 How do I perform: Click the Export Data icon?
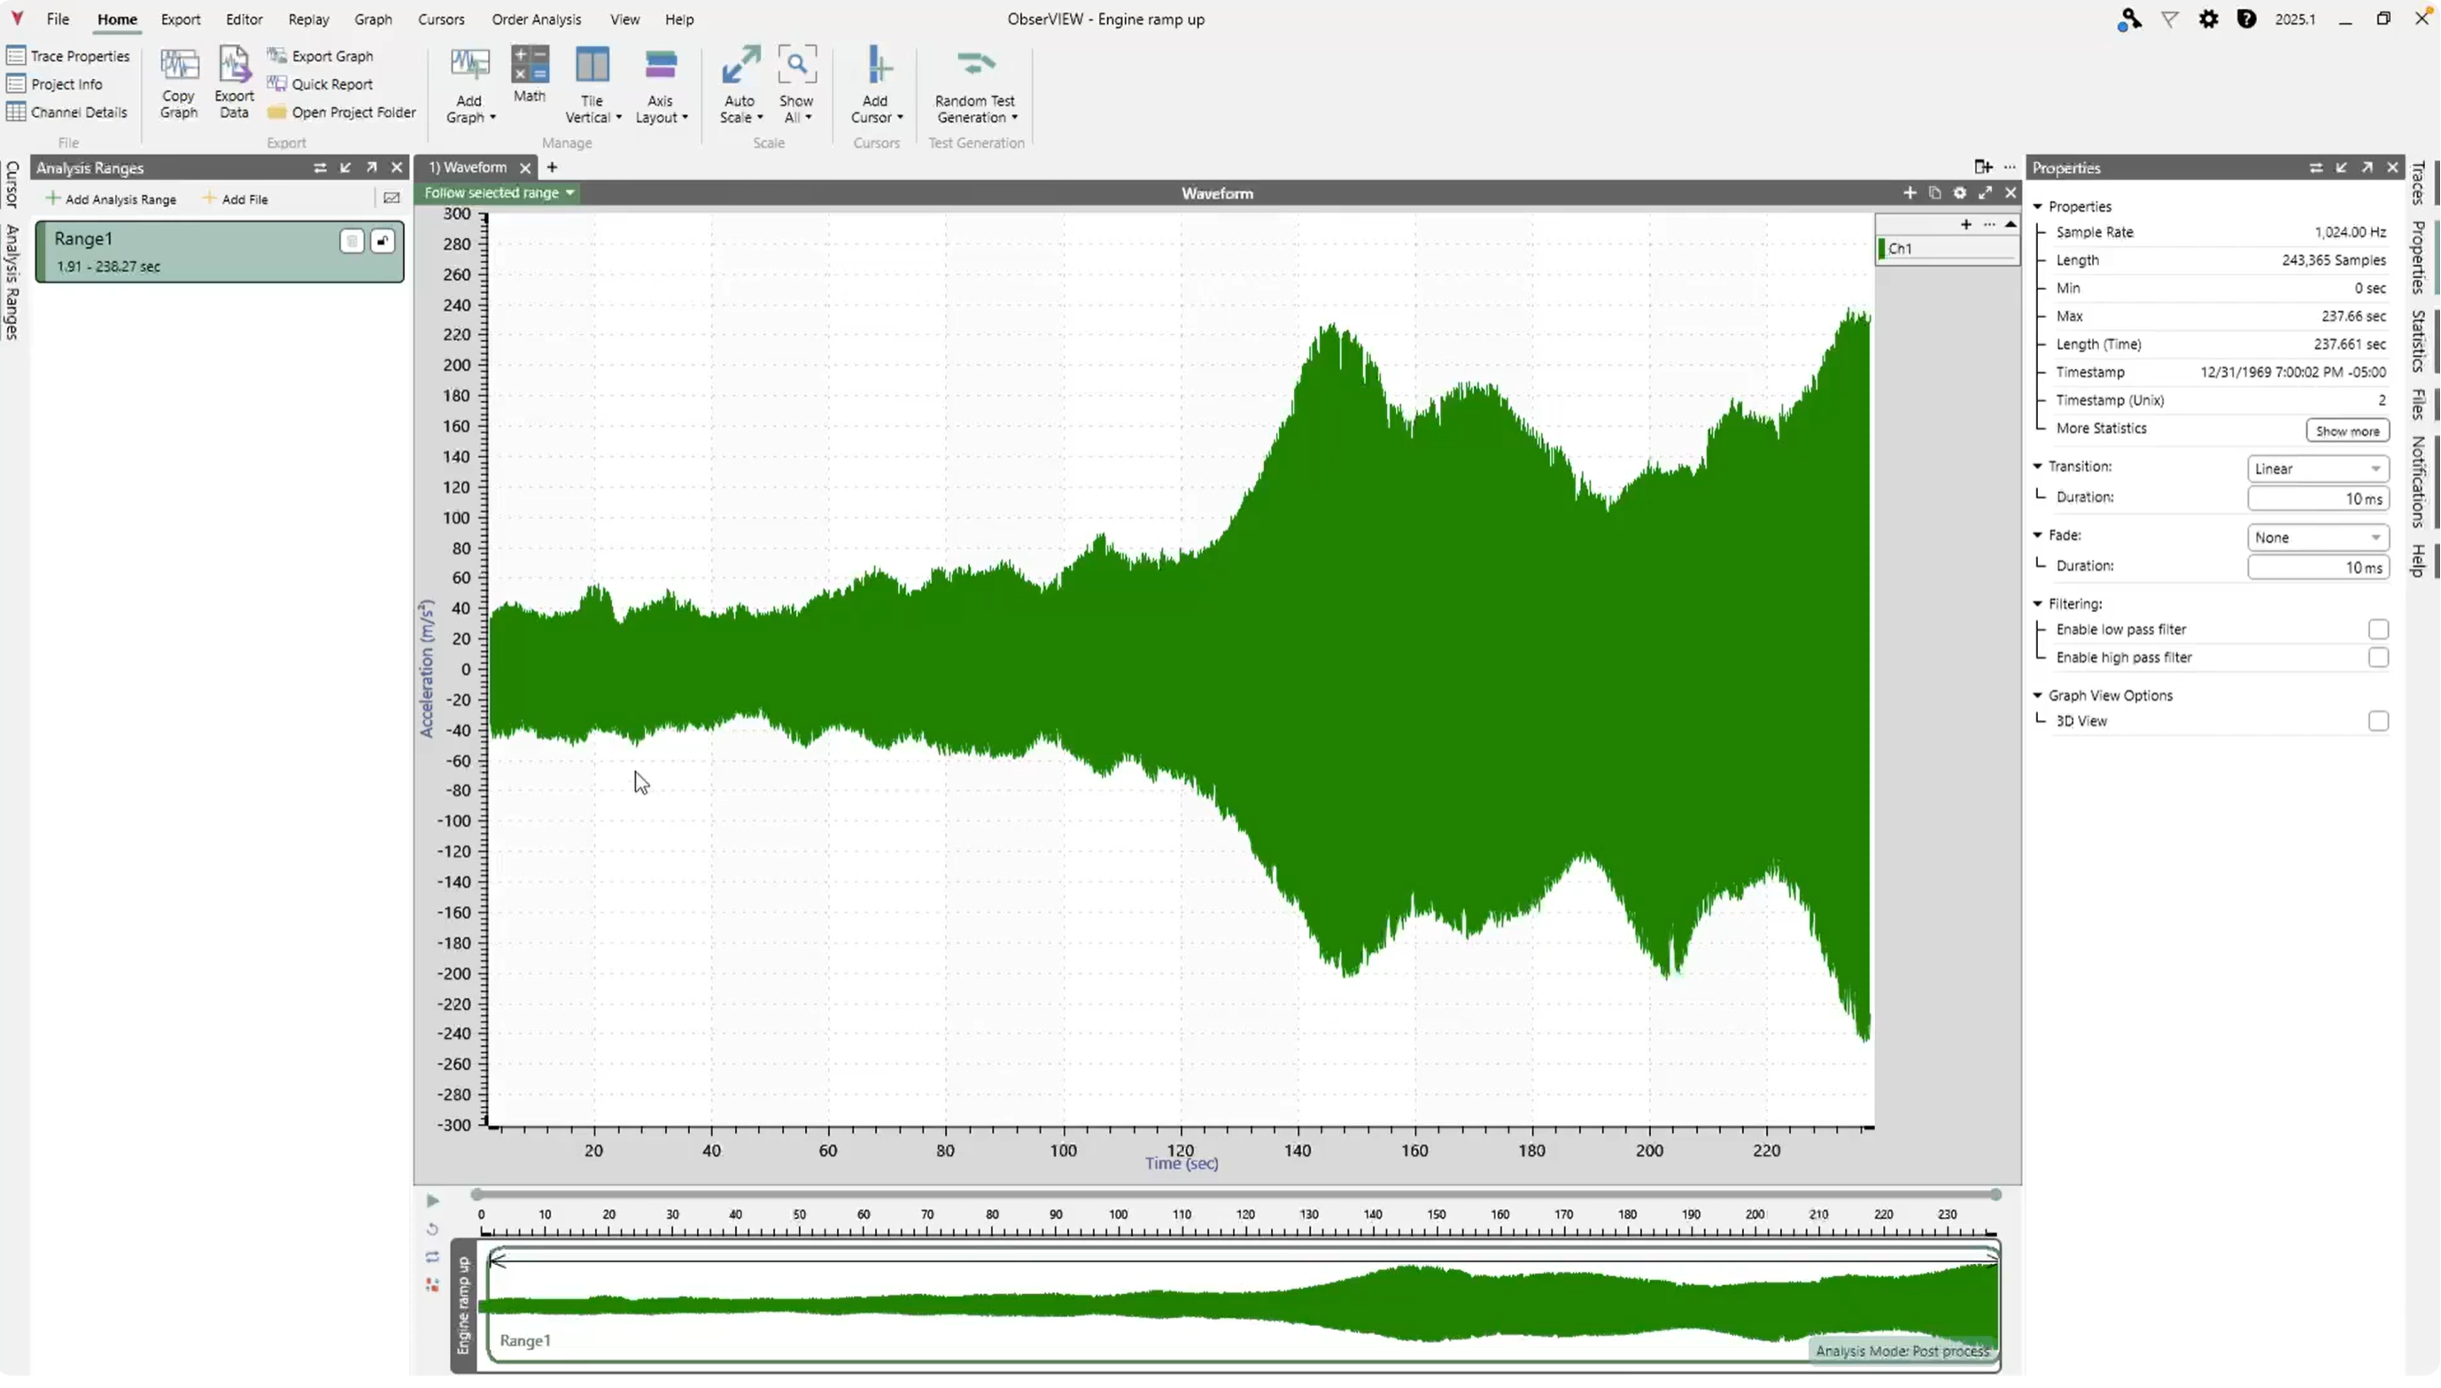tap(234, 66)
